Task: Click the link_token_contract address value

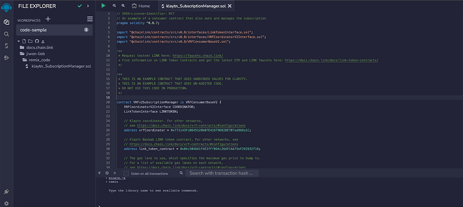Action: [x=220, y=149]
